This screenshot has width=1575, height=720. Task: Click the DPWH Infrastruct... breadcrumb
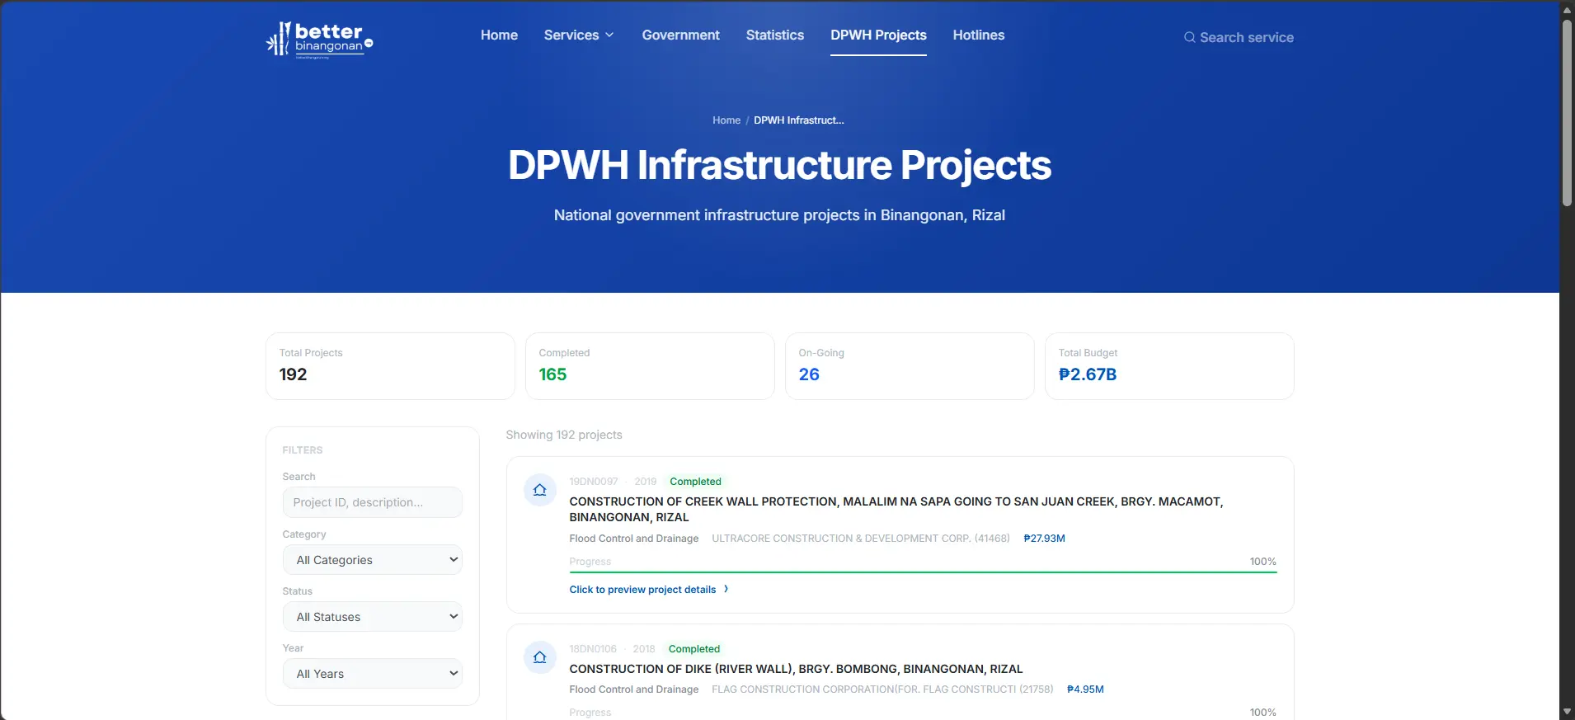tap(798, 120)
